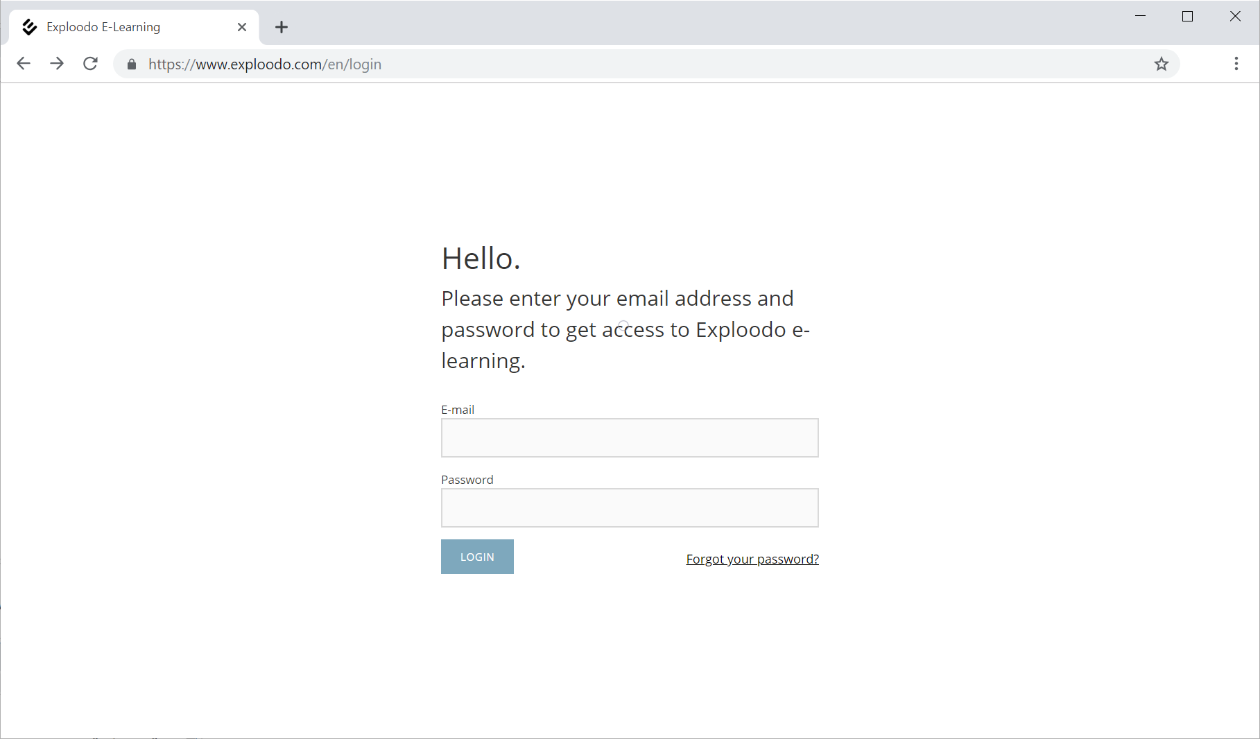Focus the Password input field
1260x739 pixels.
pos(630,507)
